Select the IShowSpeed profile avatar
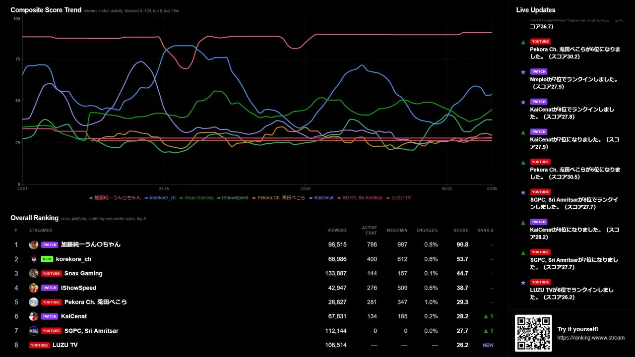Screen dimensions: 635x357 34,288
